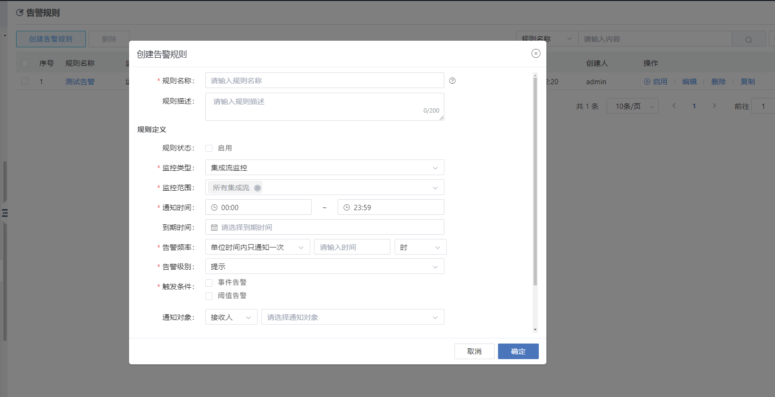Click the 规则定义 section heading
Image resolution: width=775 pixels, height=397 pixels.
pyautogui.click(x=152, y=130)
